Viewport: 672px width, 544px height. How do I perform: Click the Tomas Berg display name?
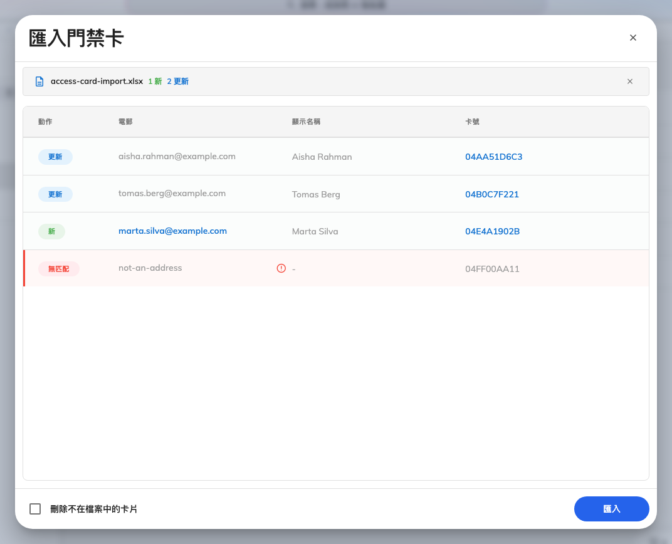click(316, 194)
